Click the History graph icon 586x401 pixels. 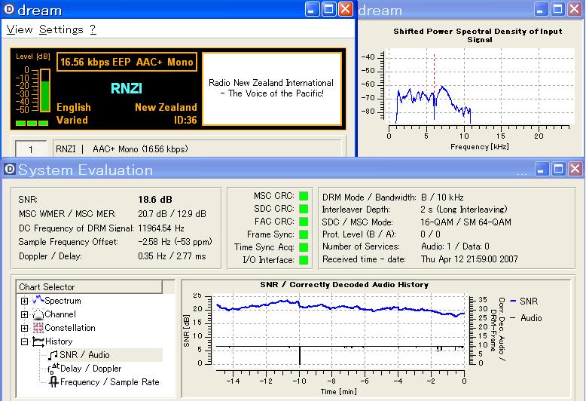tap(38, 341)
